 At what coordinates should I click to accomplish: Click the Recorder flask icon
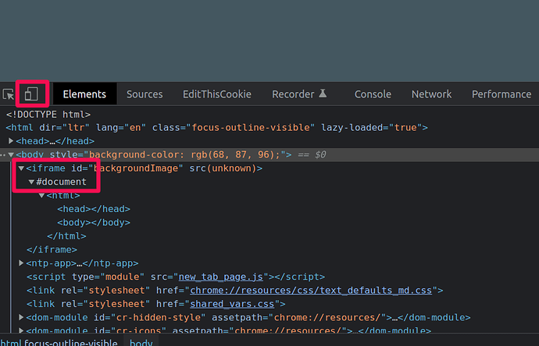[323, 94]
